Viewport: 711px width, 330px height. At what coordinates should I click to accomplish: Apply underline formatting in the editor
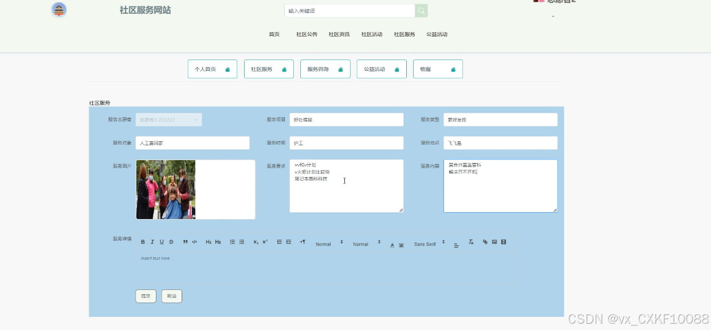[x=162, y=242]
